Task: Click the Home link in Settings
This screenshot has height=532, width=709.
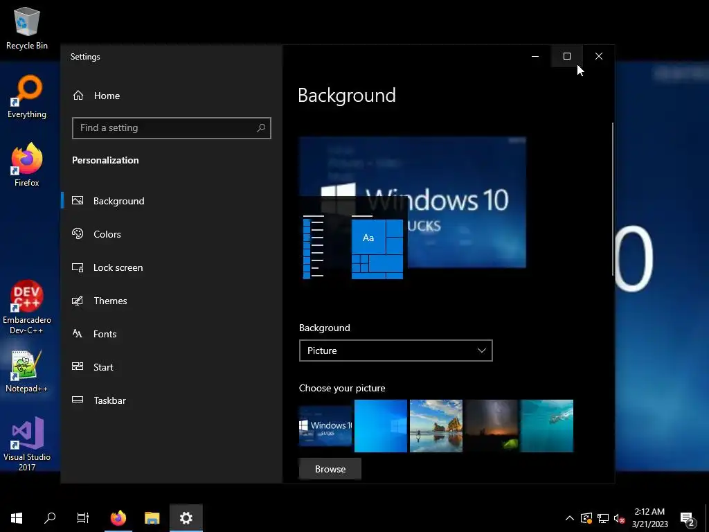Action: click(x=107, y=96)
